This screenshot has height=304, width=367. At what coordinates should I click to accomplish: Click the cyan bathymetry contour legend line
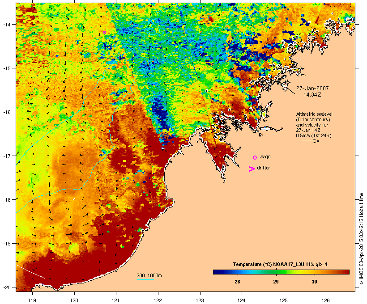pyautogui.click(x=145, y=279)
